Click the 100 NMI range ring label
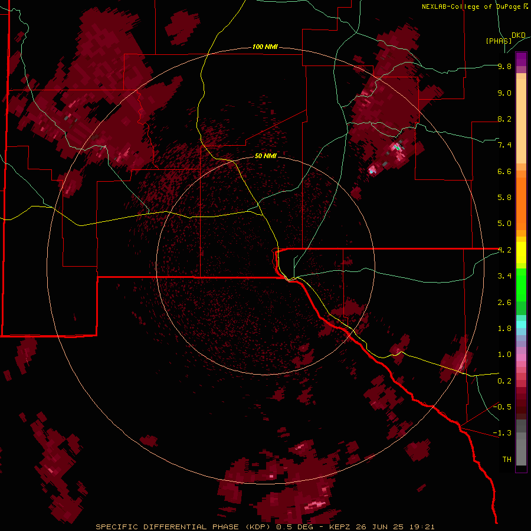Image resolution: width=531 pixels, height=531 pixels. [265, 47]
